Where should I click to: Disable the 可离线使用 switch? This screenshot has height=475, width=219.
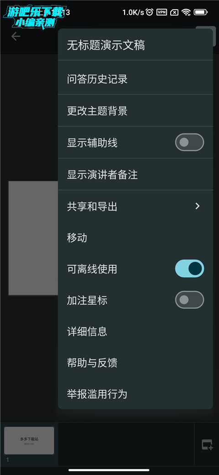click(190, 269)
